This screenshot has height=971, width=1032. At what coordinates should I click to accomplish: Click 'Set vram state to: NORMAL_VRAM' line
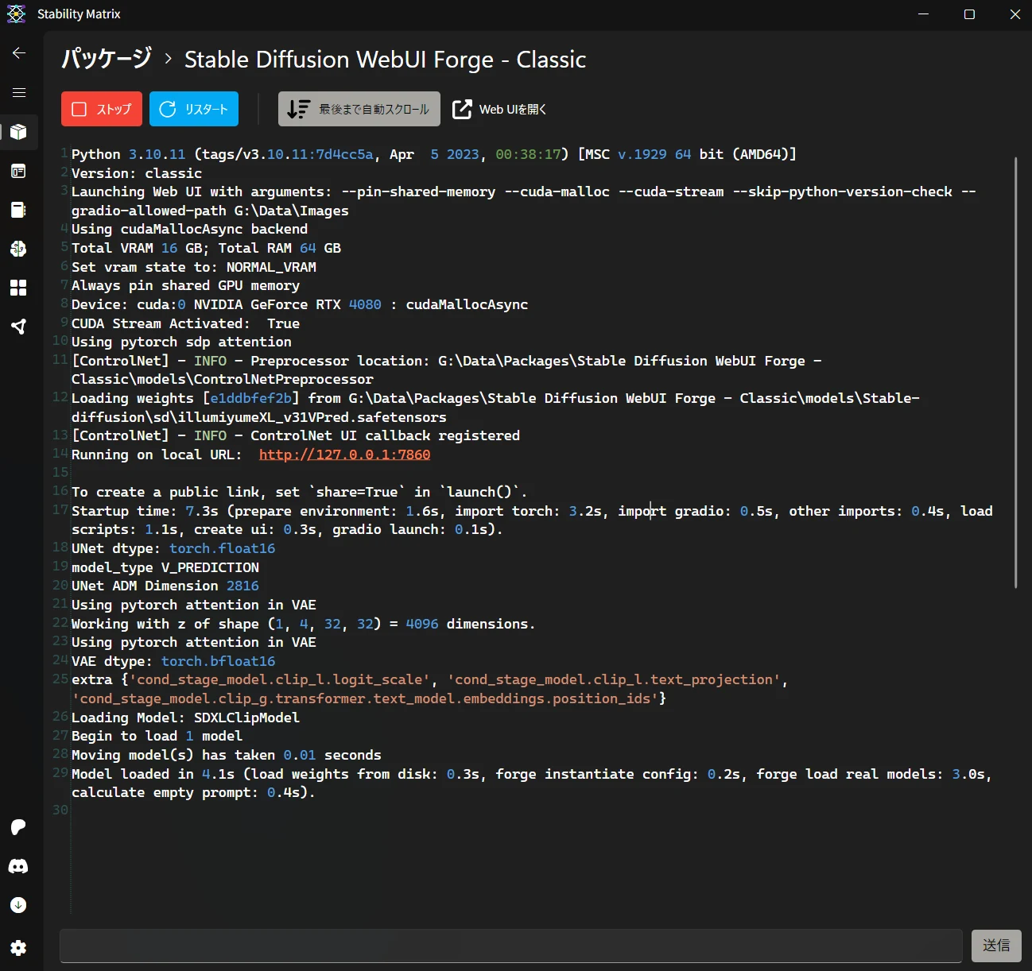(194, 267)
